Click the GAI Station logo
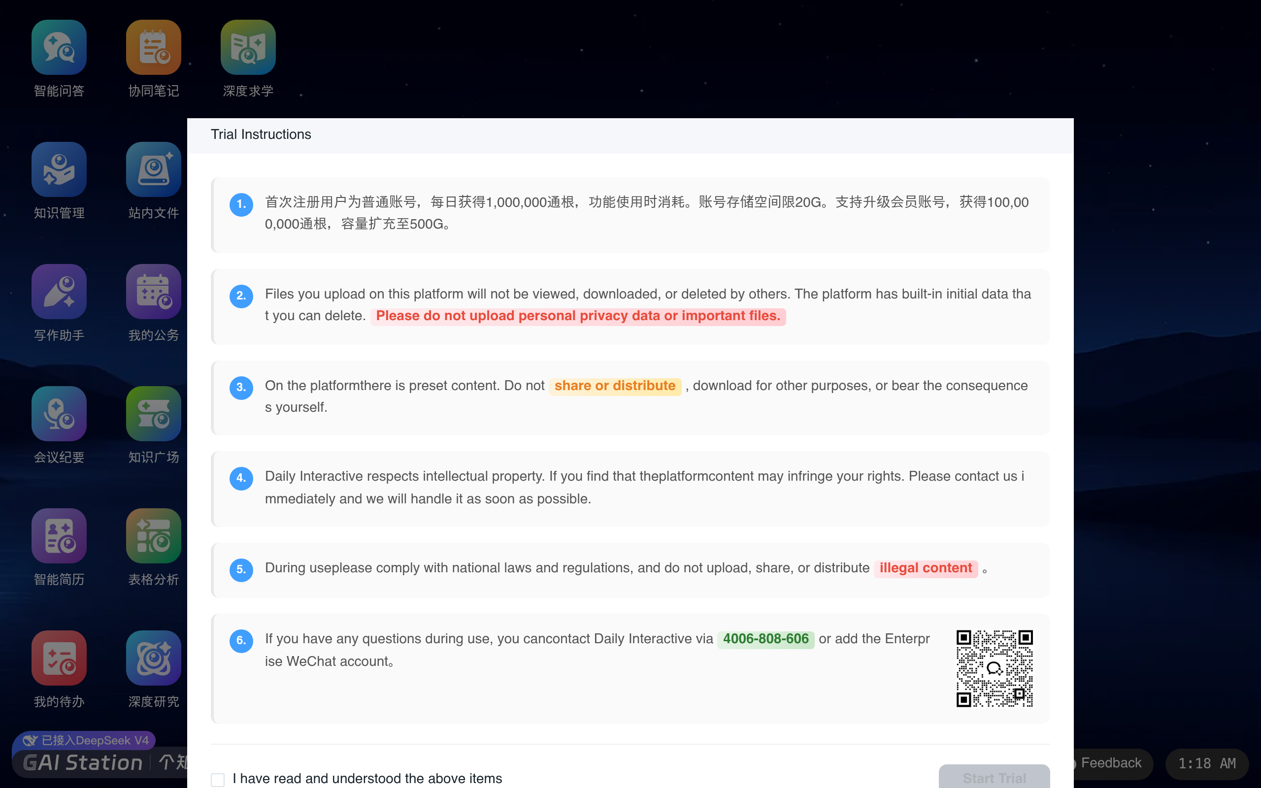1261x788 pixels. coord(83,763)
